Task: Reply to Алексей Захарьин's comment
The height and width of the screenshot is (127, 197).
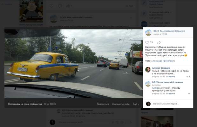Action: 171,77
